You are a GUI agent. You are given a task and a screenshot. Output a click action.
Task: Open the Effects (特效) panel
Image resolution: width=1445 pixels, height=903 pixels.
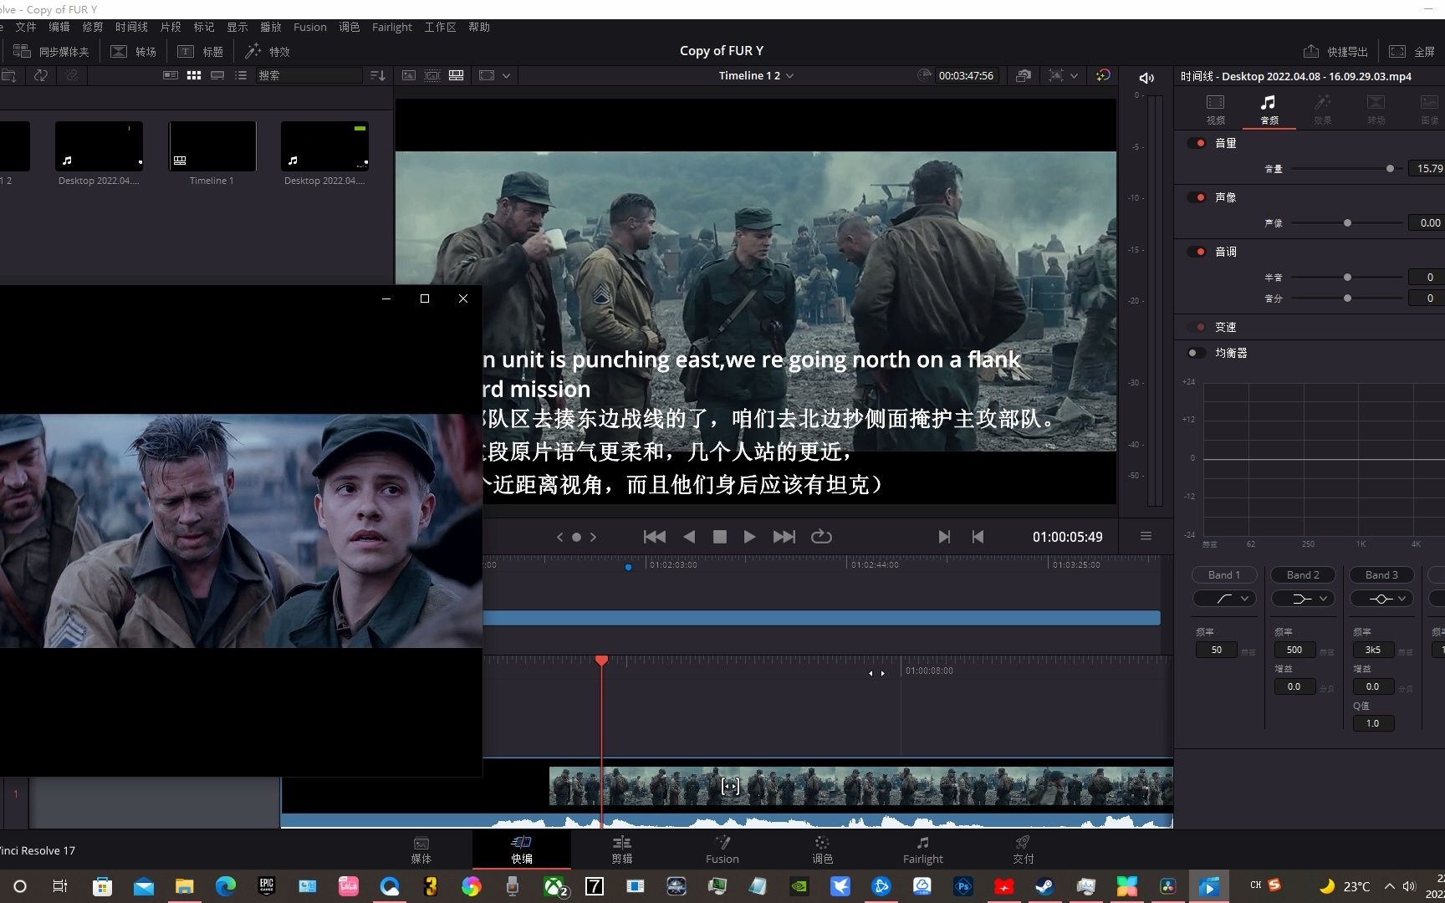[268, 51]
